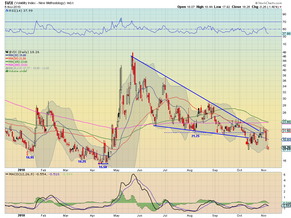The image size is (291, 218).
Task: Click the 18.26 current price tag
Action: (x=286, y=147)
